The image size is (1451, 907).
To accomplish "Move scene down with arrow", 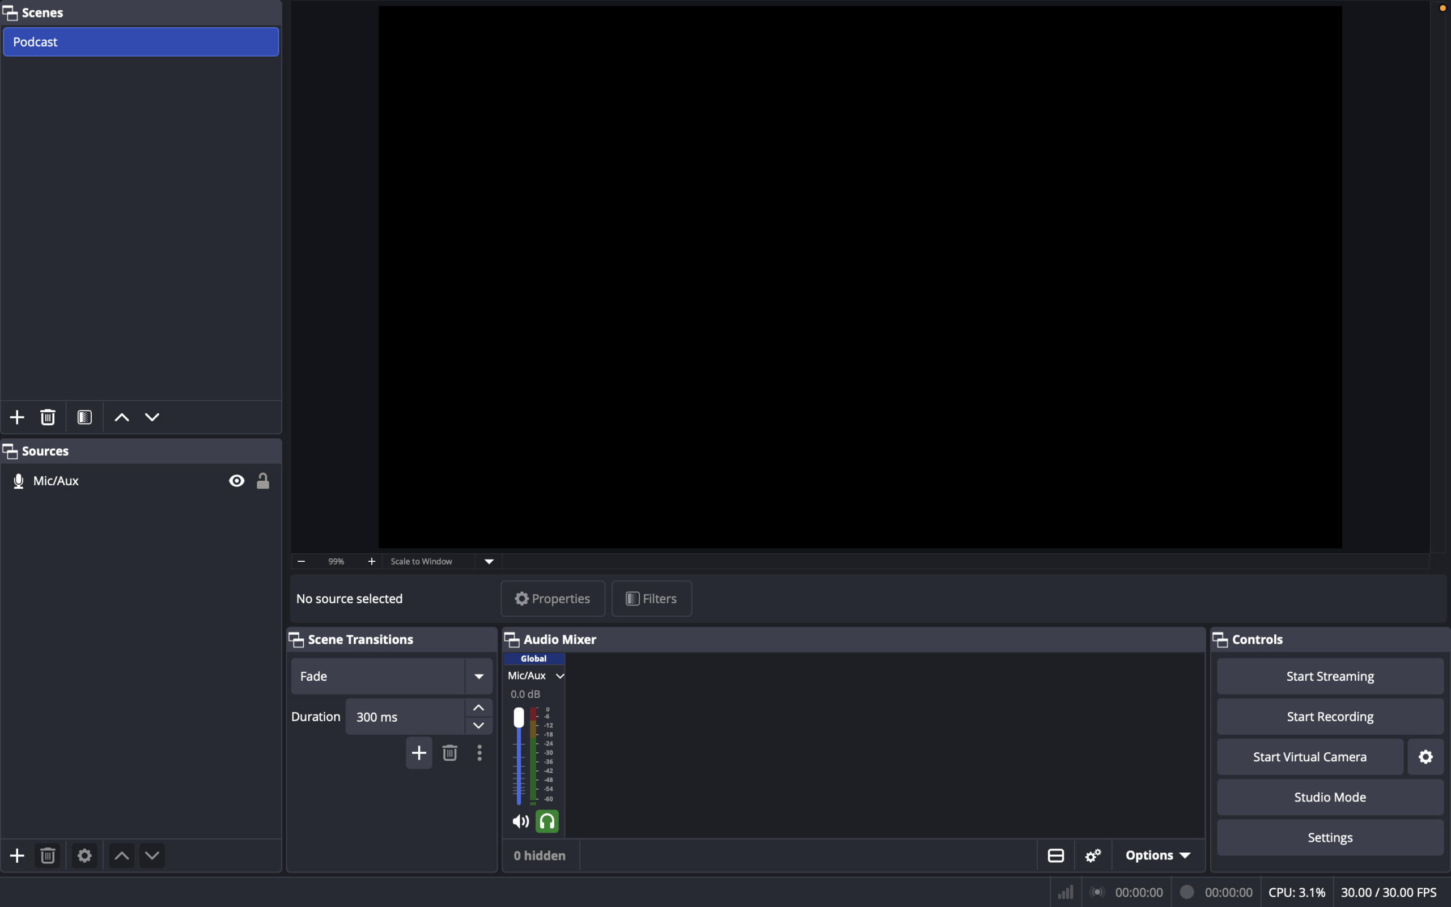I will click(152, 417).
